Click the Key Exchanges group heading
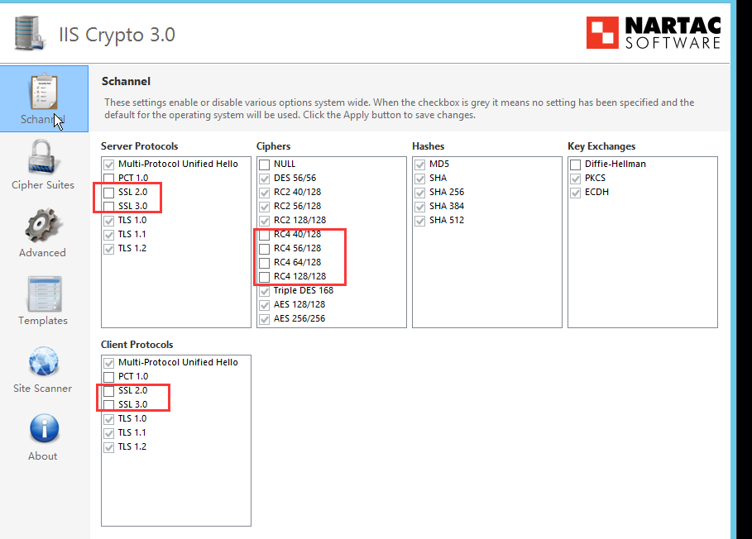Screen dimensions: 752x539 [601, 146]
